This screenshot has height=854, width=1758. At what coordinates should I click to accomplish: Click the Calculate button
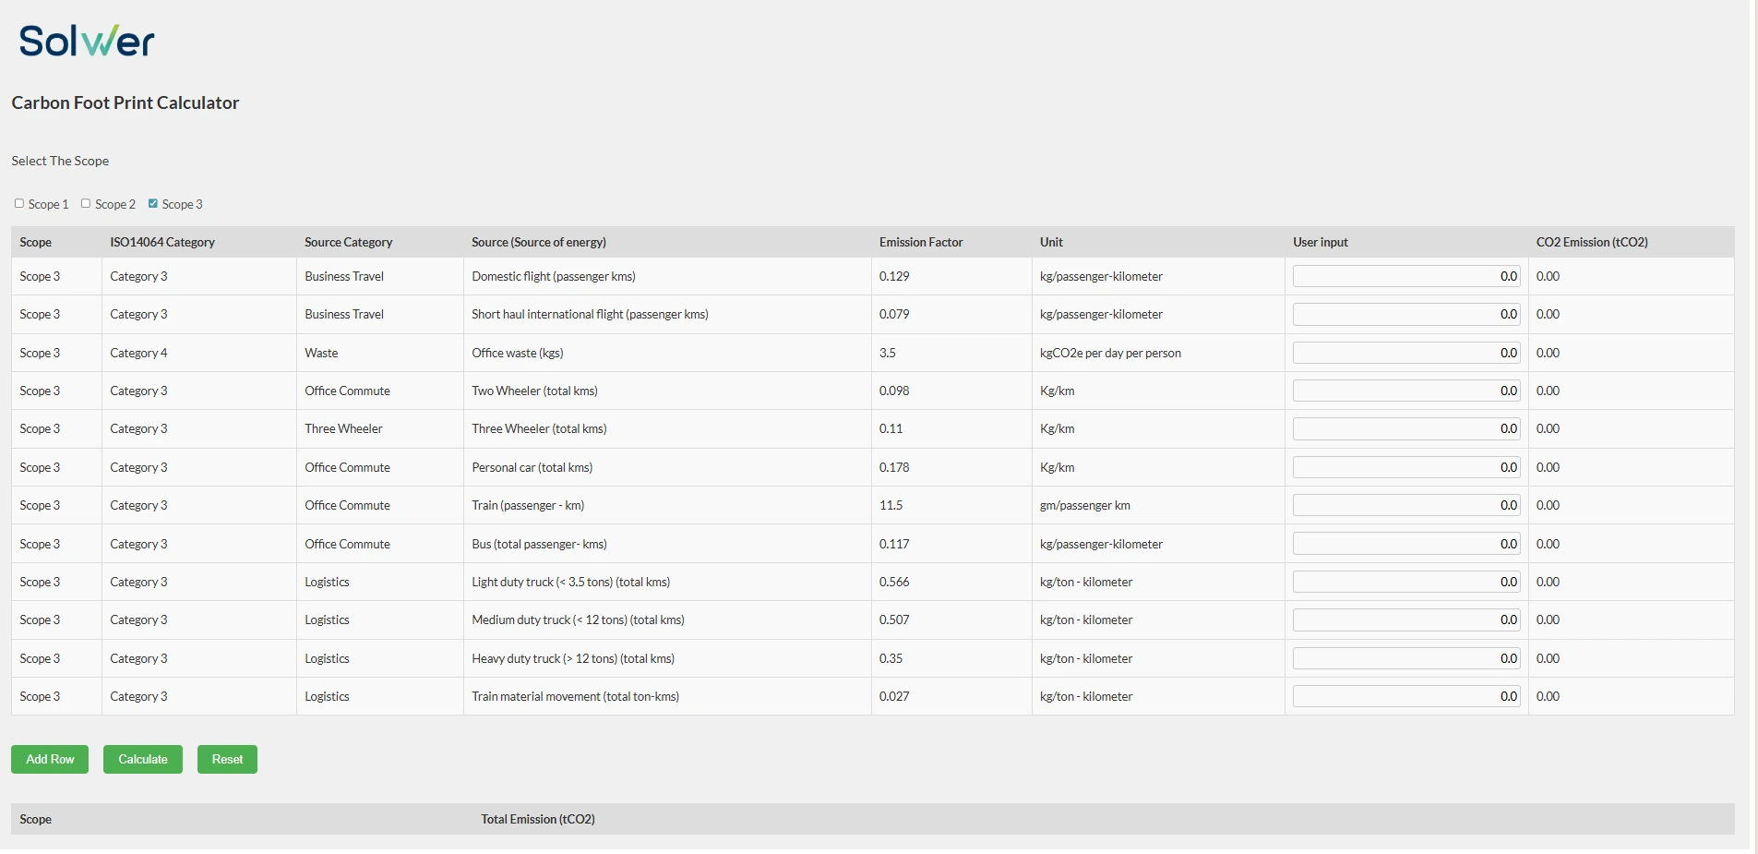[x=143, y=759]
